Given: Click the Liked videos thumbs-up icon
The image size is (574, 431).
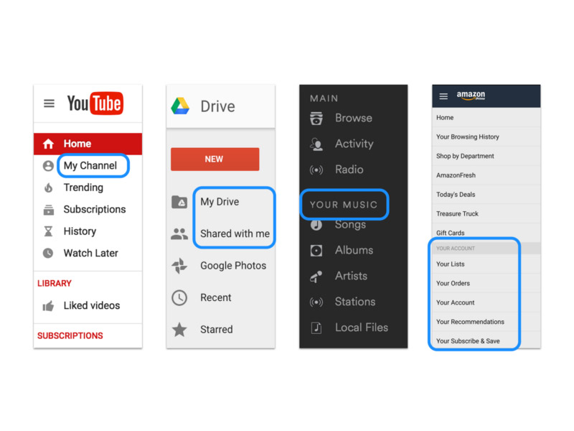Looking at the screenshot, I should coord(48,306).
